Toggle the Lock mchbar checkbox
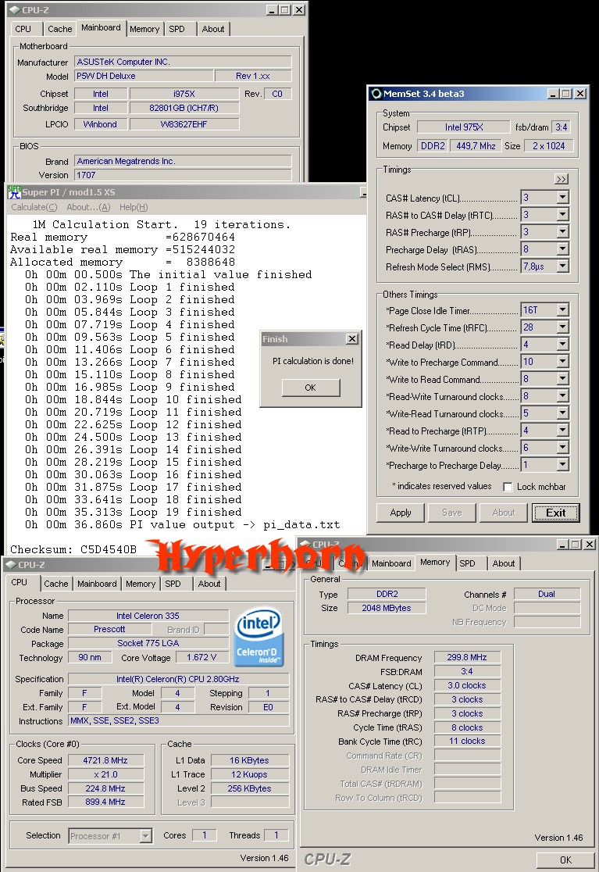This screenshot has width=599, height=872. tap(508, 487)
